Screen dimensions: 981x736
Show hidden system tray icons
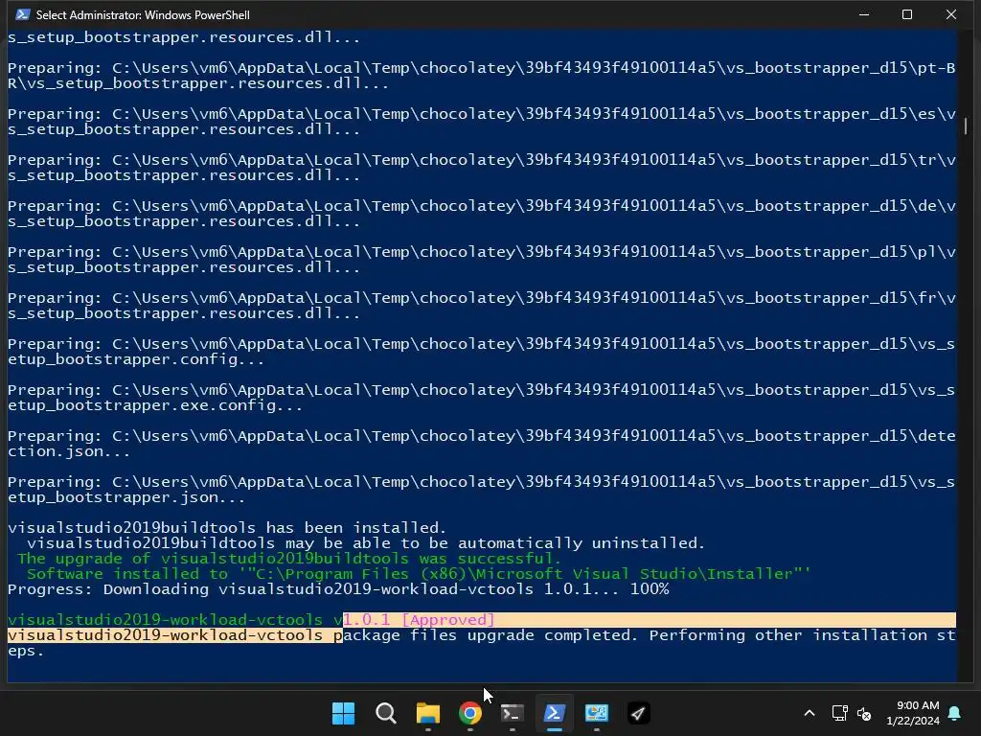809,713
